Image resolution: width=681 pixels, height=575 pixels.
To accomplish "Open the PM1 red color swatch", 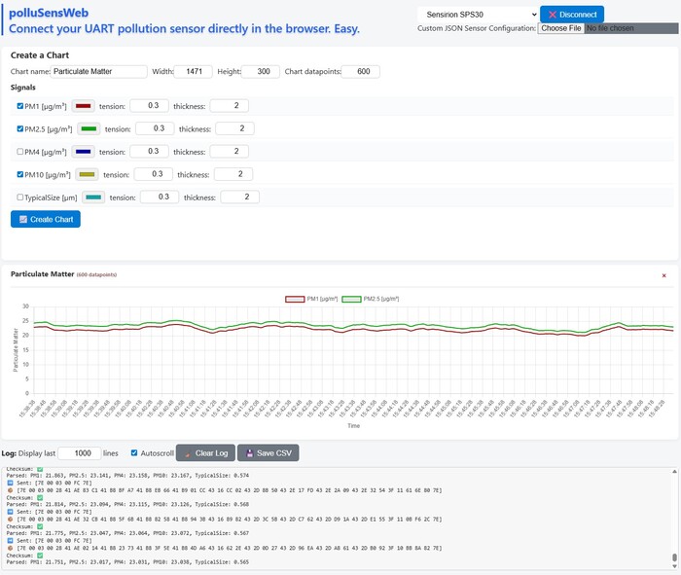I will coord(82,106).
